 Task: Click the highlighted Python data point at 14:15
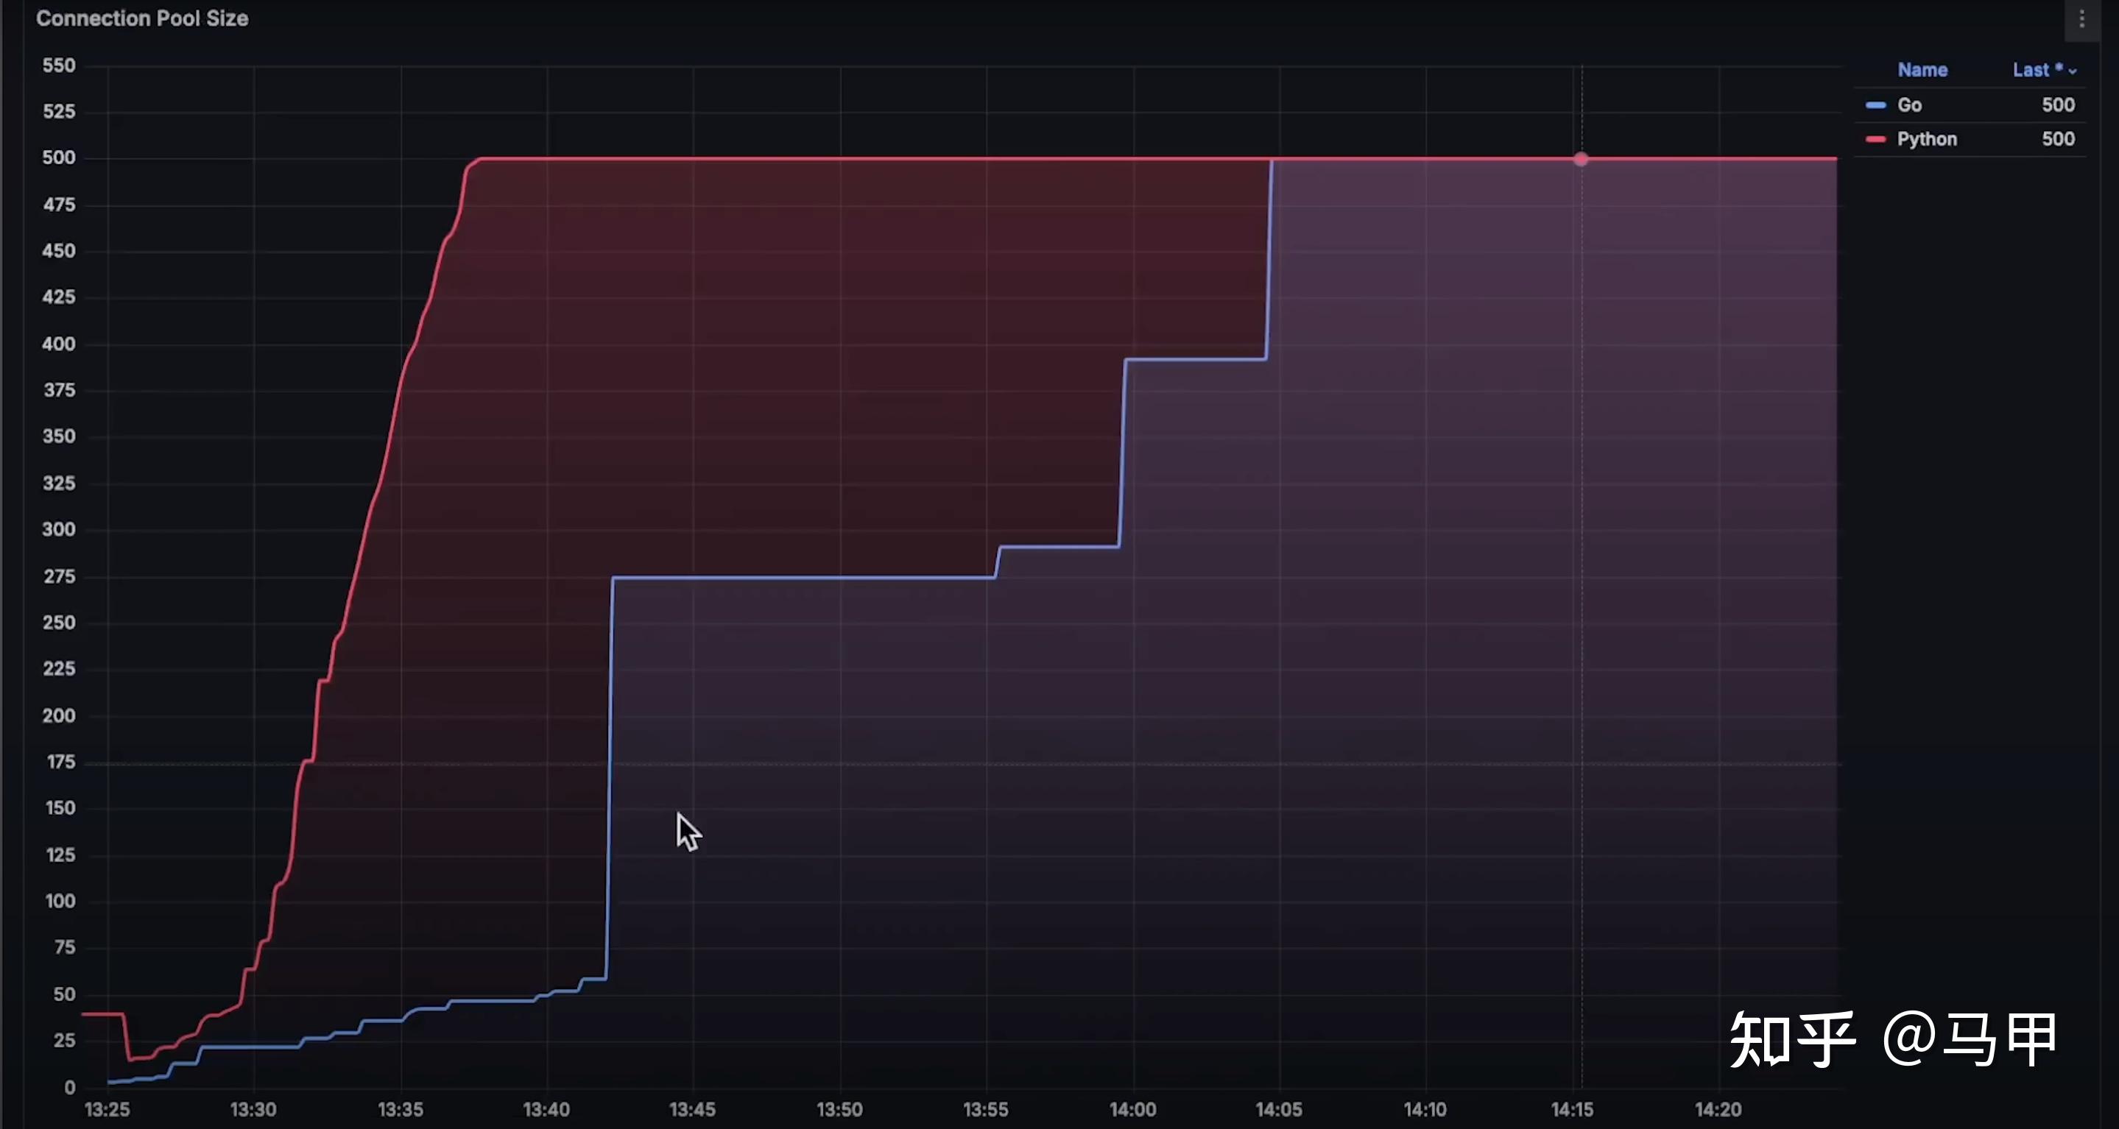(x=1580, y=159)
